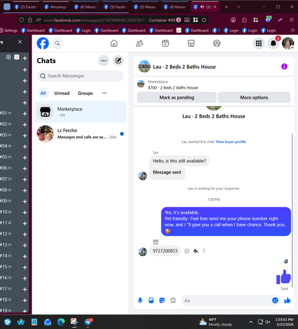
Task: Click the 9727200853 message bubble
Action: click(165, 251)
